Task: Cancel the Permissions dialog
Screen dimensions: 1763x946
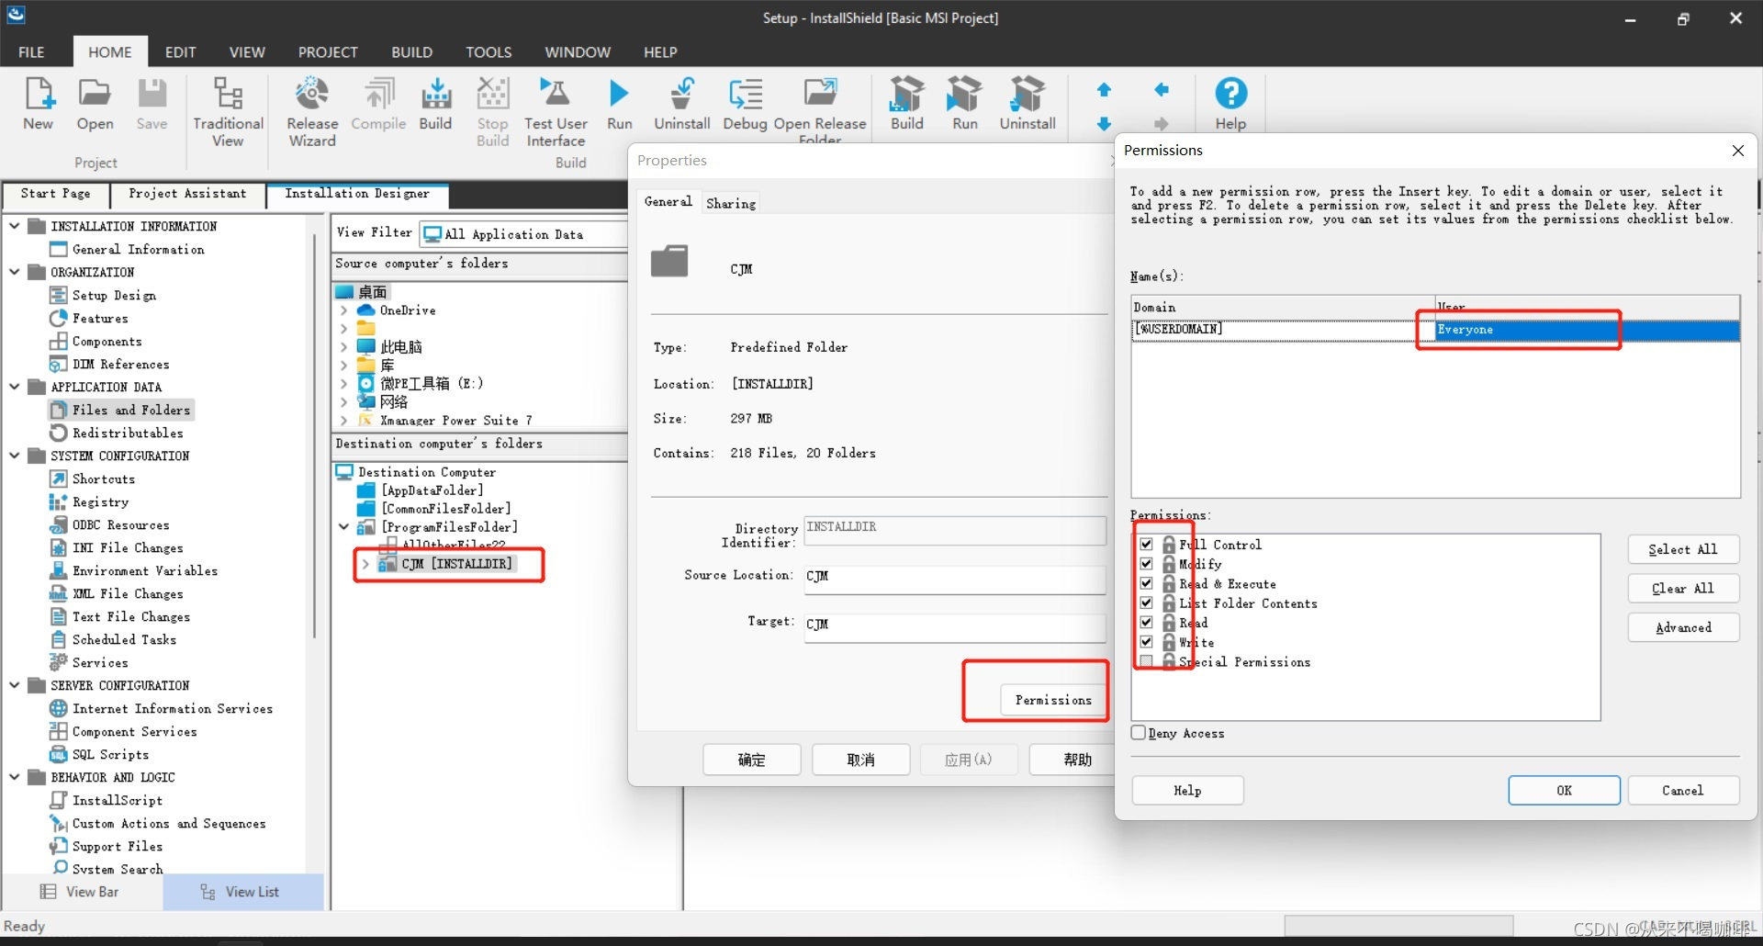Action: (x=1683, y=790)
